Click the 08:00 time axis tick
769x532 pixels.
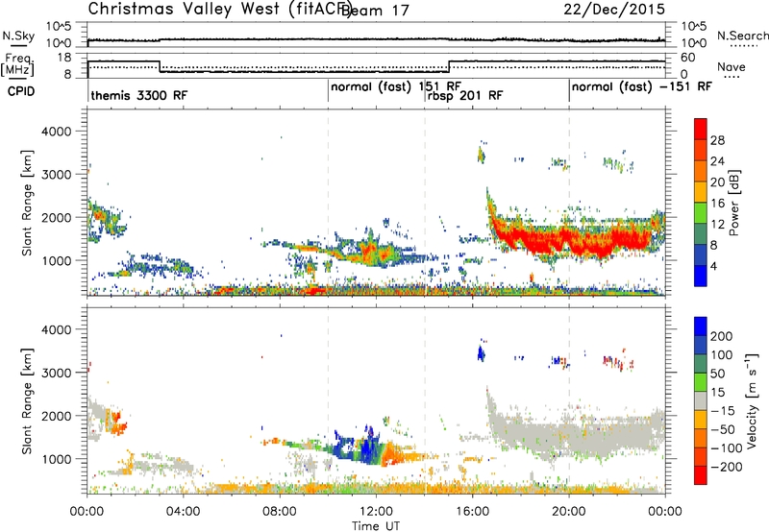pos(280,512)
